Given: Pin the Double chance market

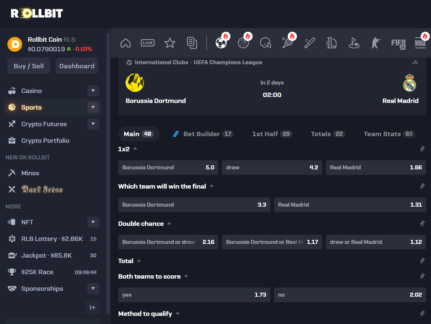Looking at the screenshot, I should 422,224.
